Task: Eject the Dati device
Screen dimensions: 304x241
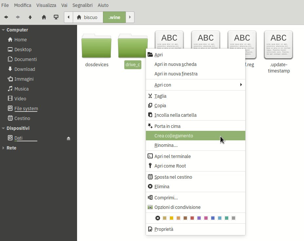Action: click(x=69, y=138)
